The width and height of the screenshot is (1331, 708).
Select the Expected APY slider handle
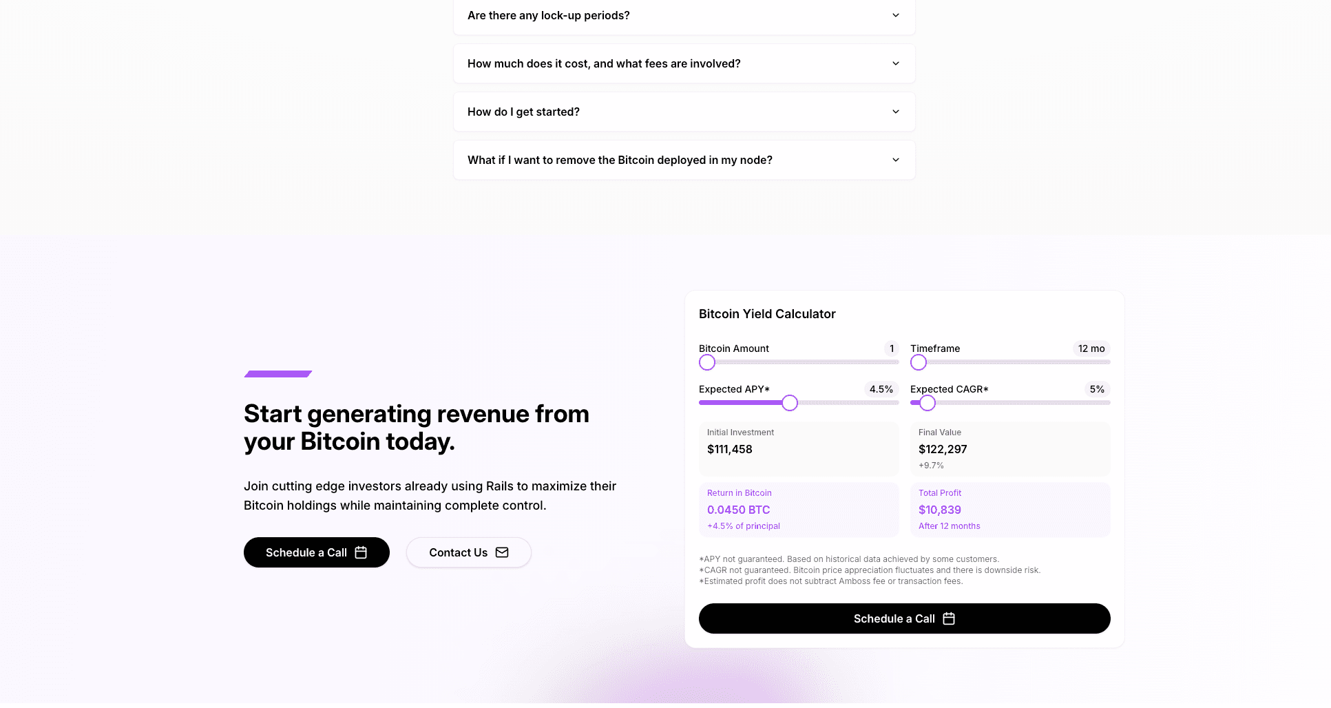coord(789,402)
